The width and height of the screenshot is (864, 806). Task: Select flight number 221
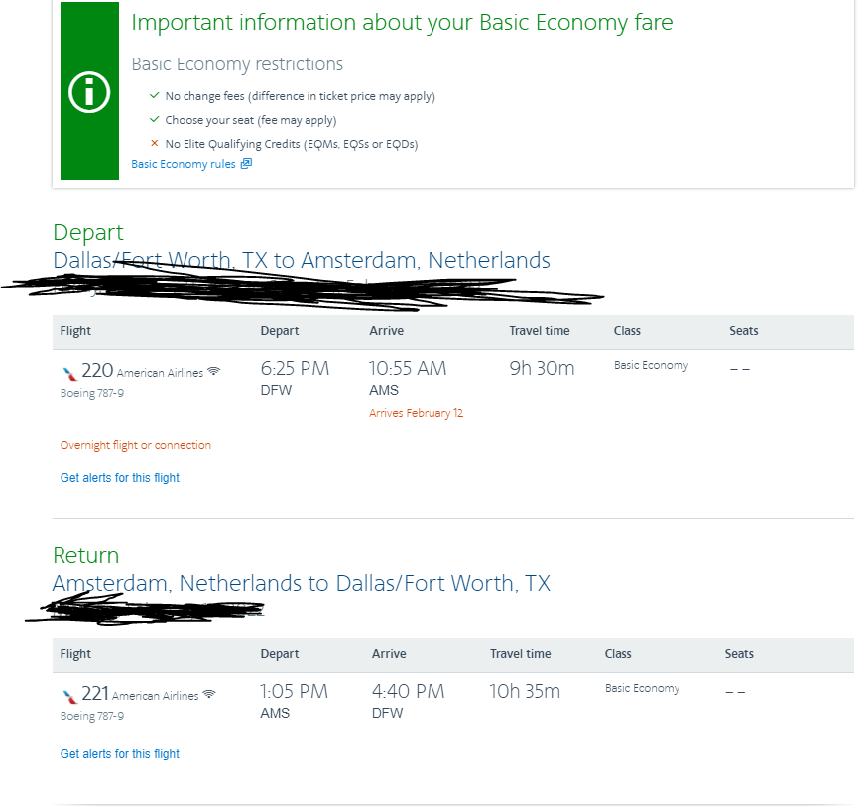click(x=95, y=694)
